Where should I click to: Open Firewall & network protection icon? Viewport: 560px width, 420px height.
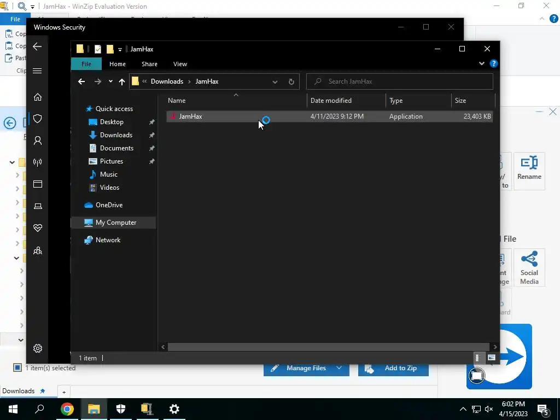(38, 162)
